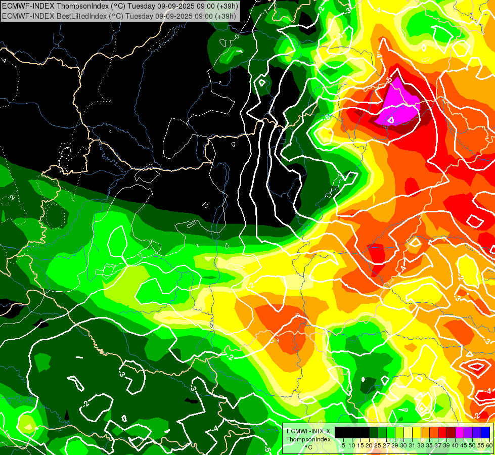
Task: Click legend tick value '50'
Action: (473, 445)
